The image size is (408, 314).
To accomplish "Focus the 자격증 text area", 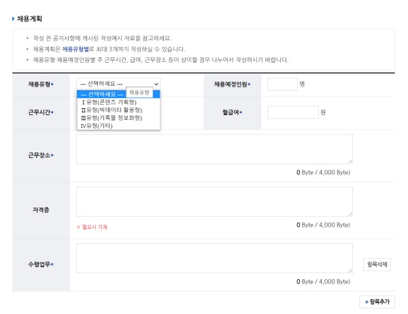I will point(214,202).
